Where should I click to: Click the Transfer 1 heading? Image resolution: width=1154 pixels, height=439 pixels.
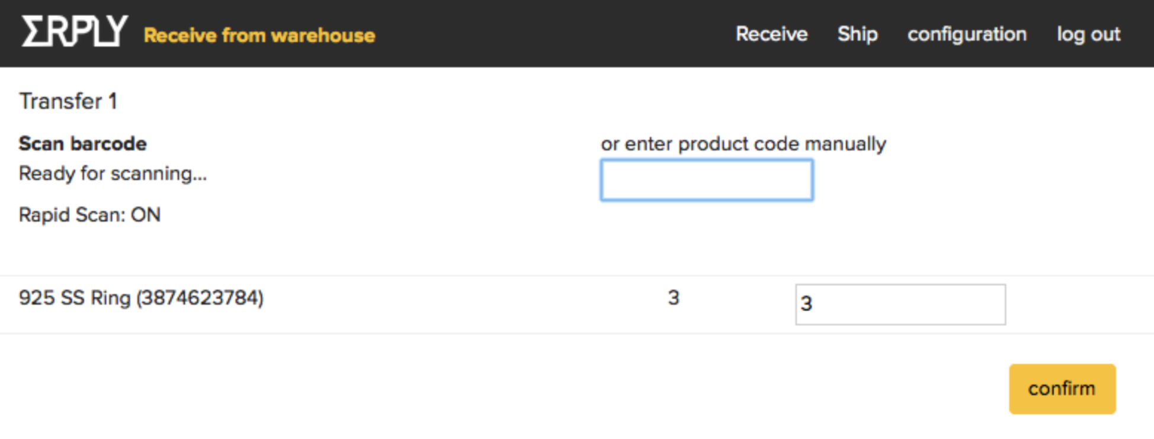(x=68, y=101)
